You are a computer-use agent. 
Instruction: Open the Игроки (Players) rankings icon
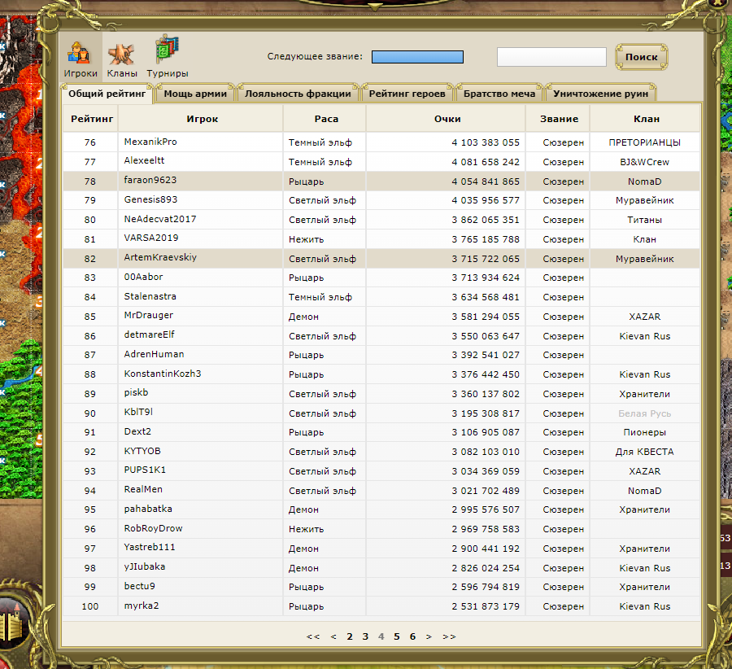click(x=81, y=55)
